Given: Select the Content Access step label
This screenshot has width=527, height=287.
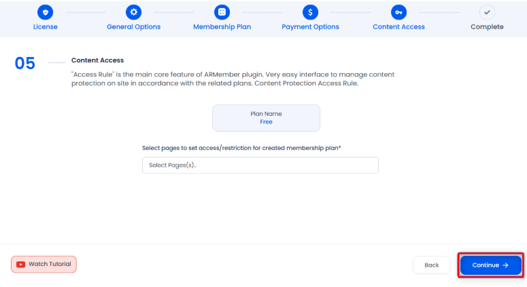Looking at the screenshot, I should click(398, 27).
